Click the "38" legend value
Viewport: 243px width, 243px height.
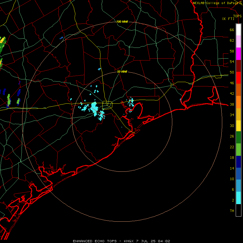click(x=232, y=104)
